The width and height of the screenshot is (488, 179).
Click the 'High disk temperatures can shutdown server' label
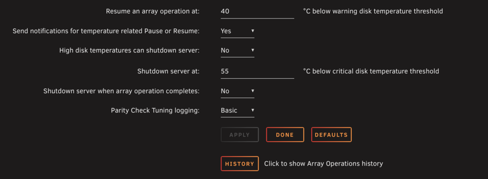click(x=129, y=50)
